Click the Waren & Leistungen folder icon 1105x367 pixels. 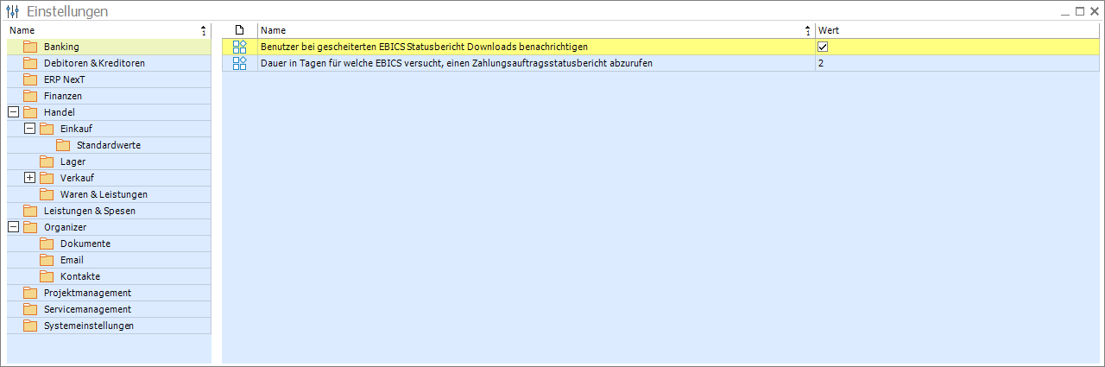click(x=47, y=194)
